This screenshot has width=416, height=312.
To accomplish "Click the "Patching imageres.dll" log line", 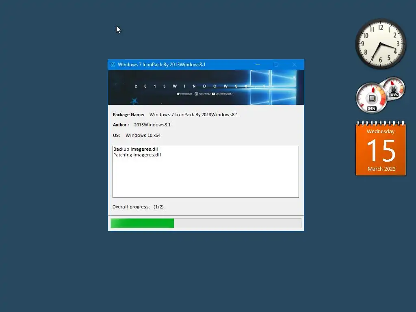I will tap(137, 155).
